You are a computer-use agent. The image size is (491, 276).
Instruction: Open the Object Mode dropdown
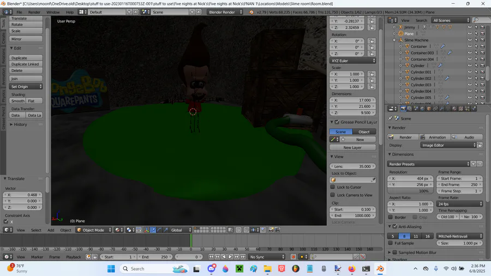coord(94,230)
